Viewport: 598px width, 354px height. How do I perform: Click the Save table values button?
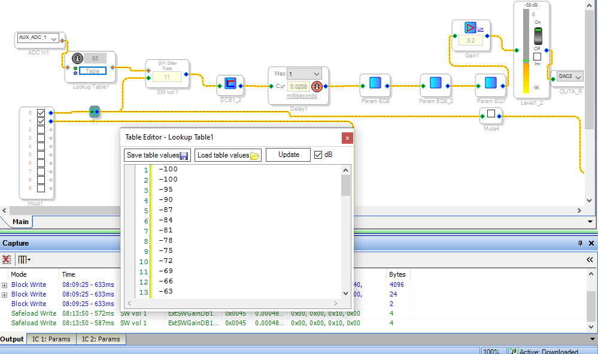157,155
